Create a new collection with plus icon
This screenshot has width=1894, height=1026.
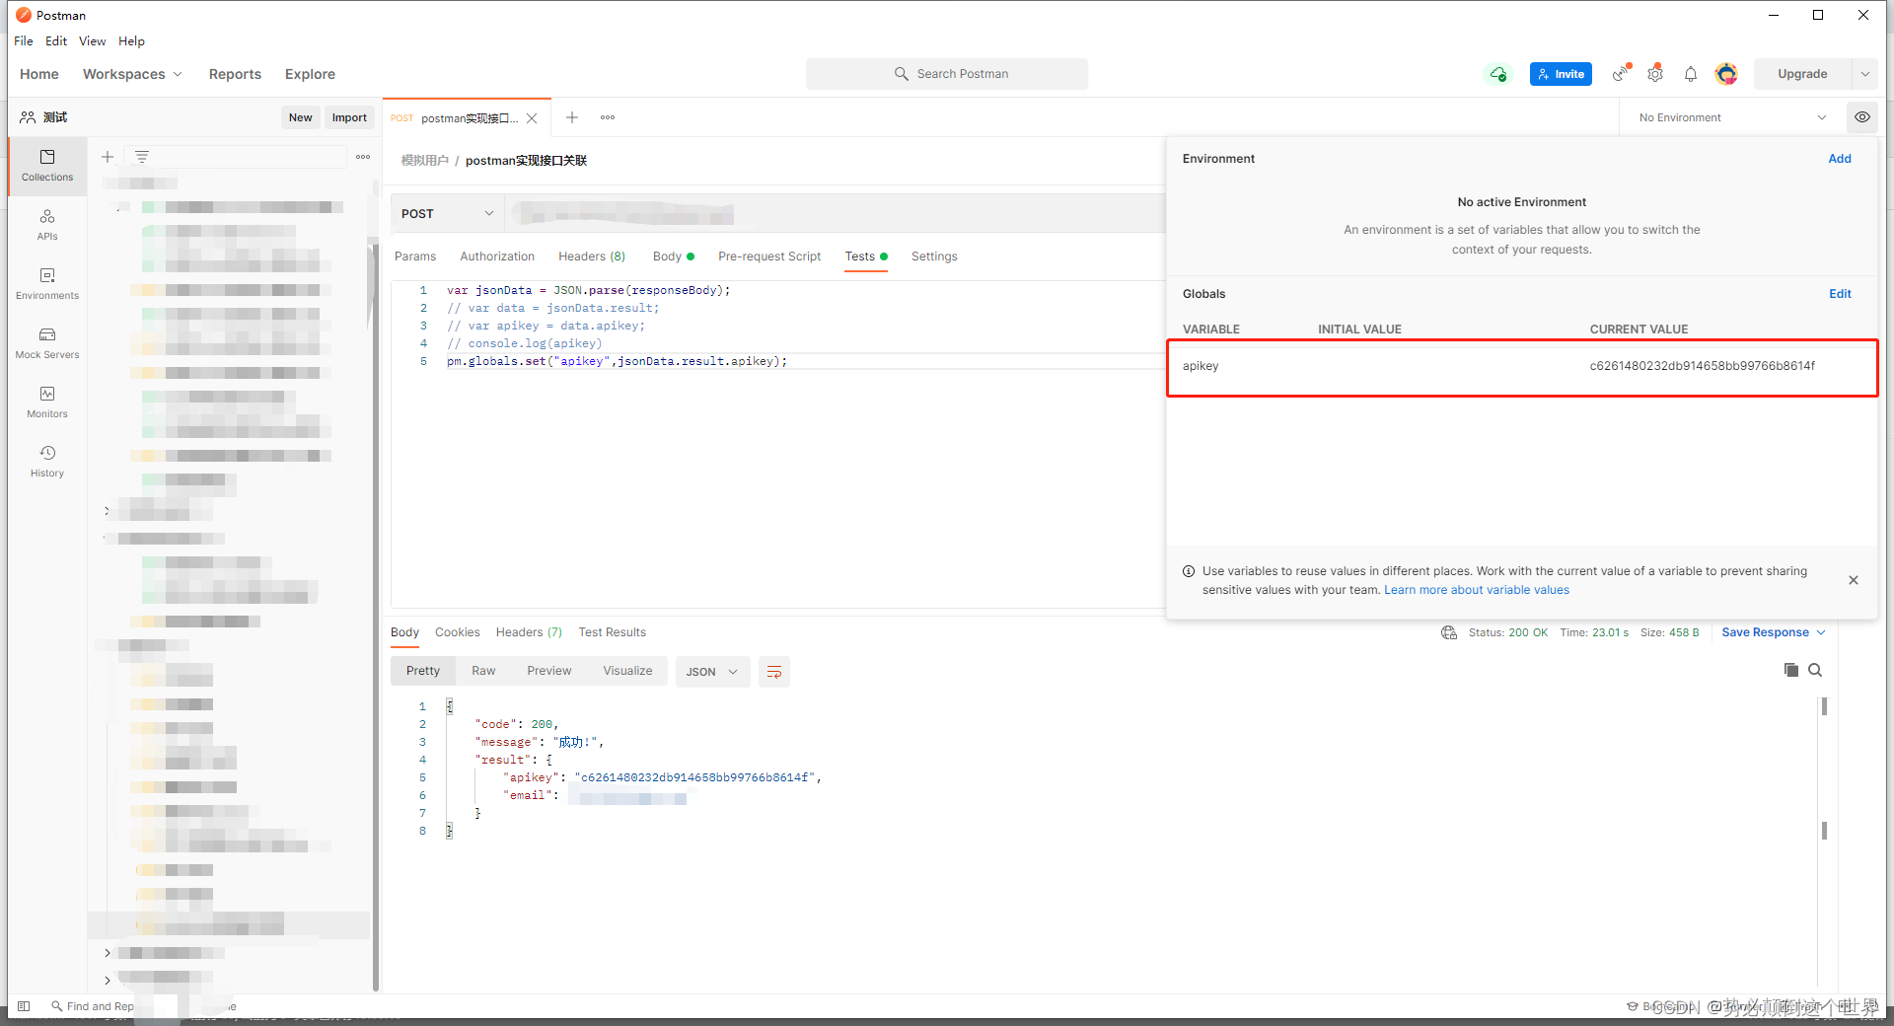tap(108, 157)
